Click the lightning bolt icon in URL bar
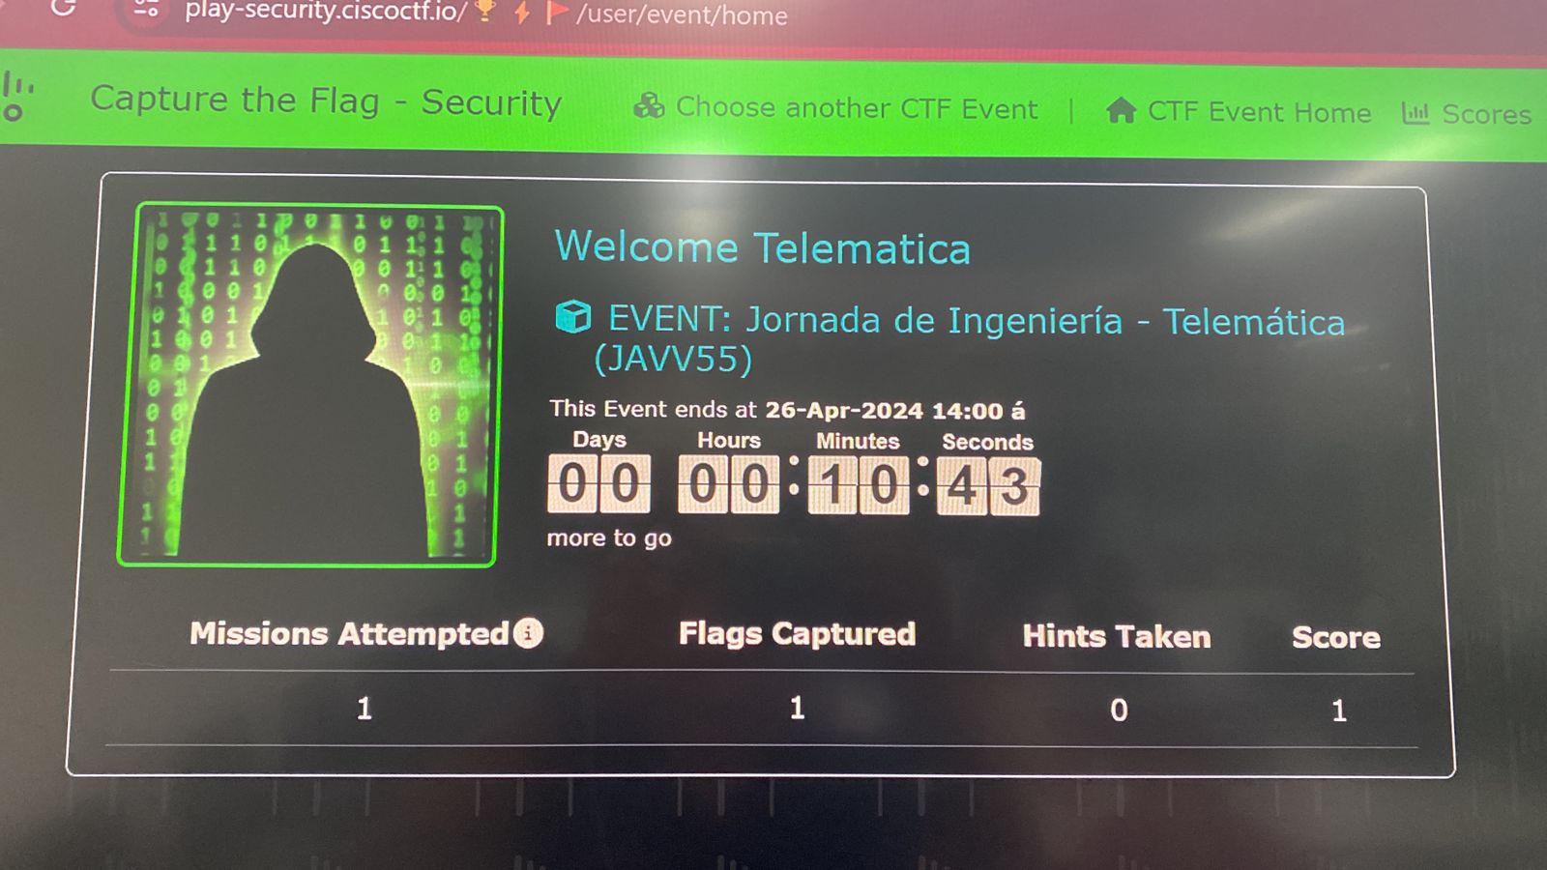 point(522,13)
